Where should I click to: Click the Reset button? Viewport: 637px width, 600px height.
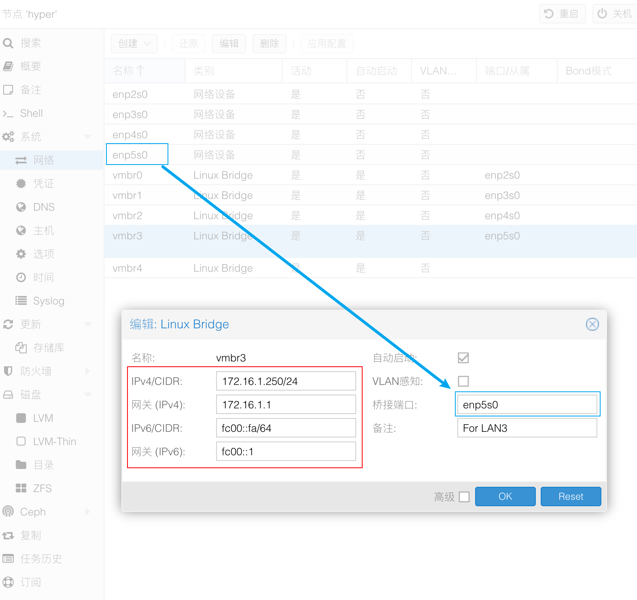tap(571, 496)
